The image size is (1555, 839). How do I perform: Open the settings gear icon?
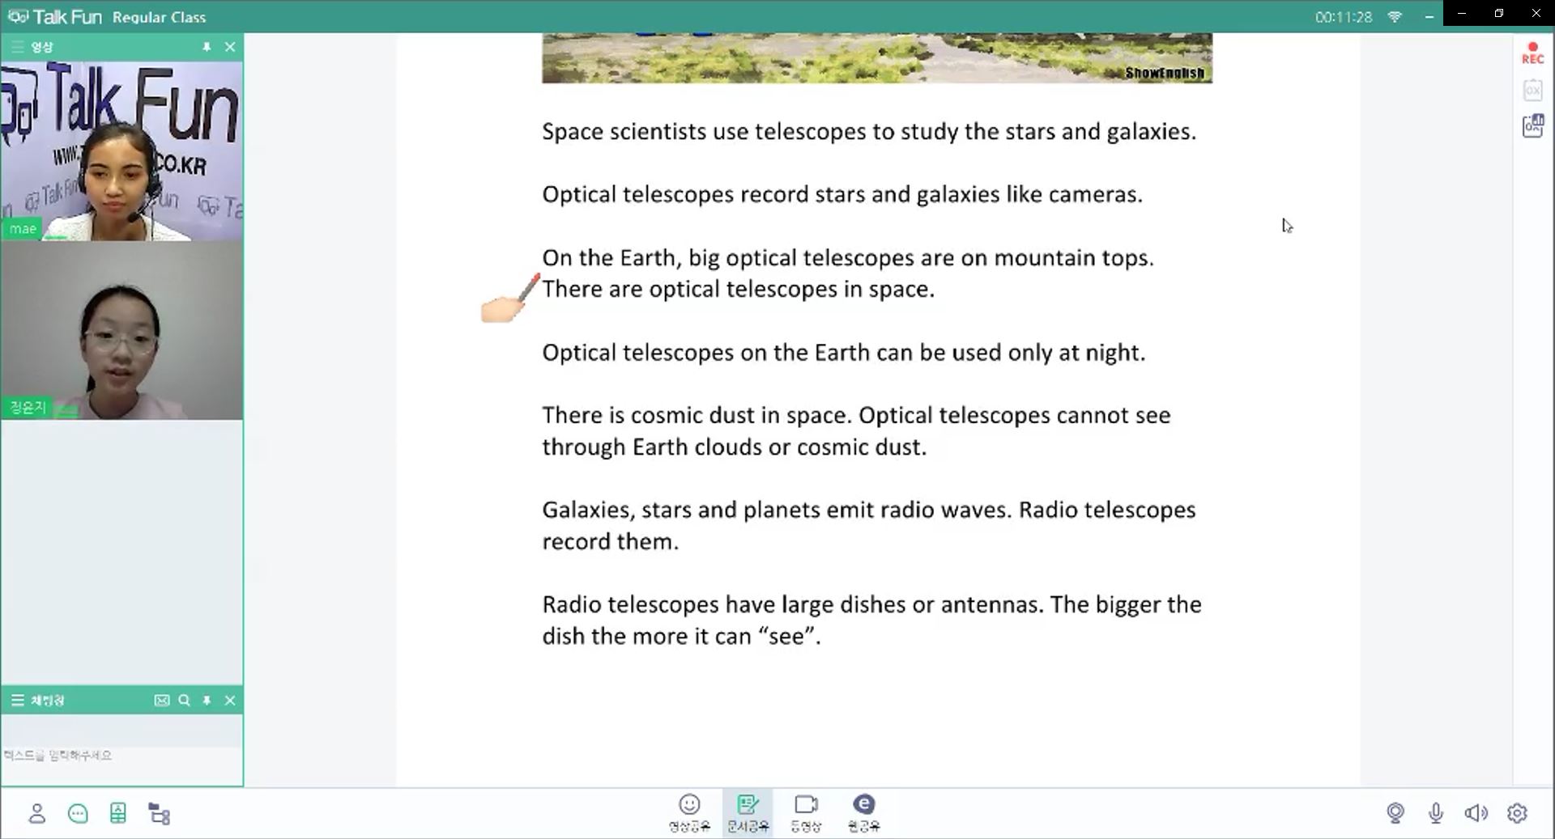[1517, 812]
